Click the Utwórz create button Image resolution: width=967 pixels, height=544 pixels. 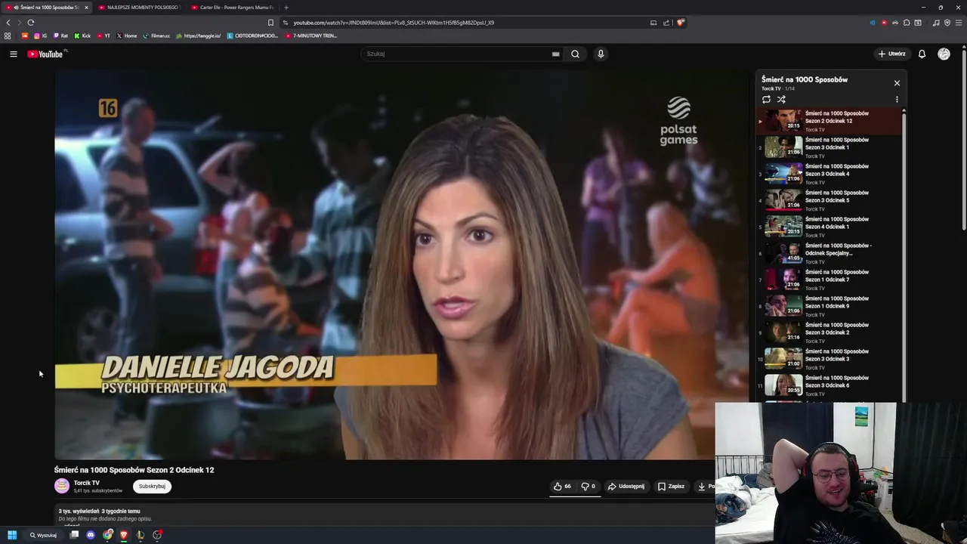(891, 54)
